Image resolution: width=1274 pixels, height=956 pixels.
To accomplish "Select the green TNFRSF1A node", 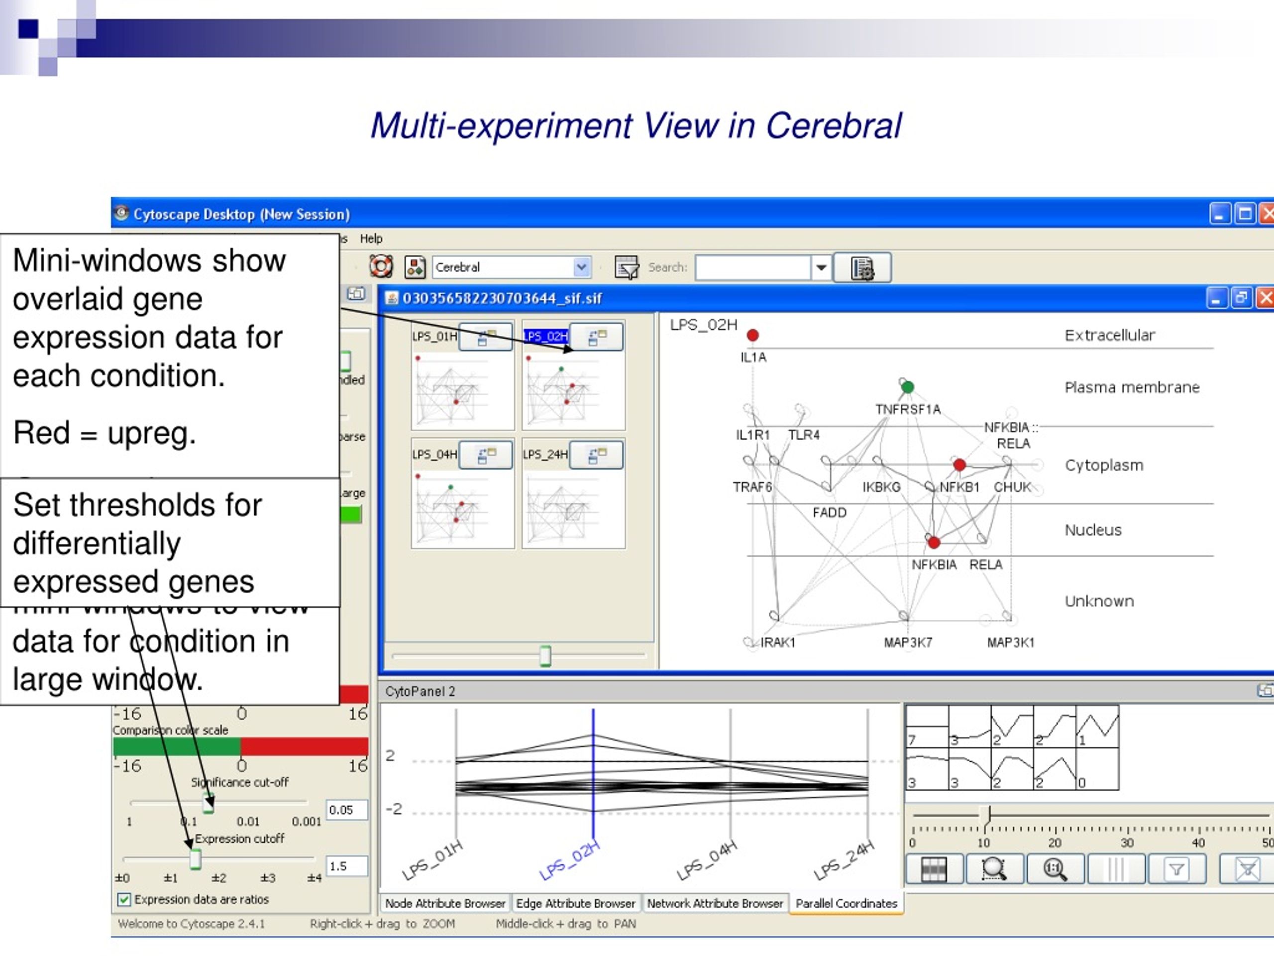I will pyautogui.click(x=907, y=387).
